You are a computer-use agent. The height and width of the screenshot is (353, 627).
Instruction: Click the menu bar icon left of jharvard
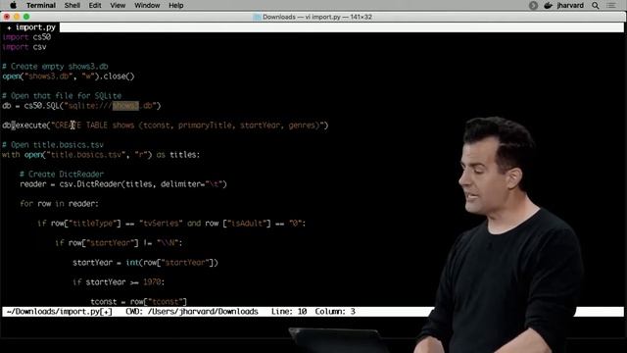tap(549, 5)
